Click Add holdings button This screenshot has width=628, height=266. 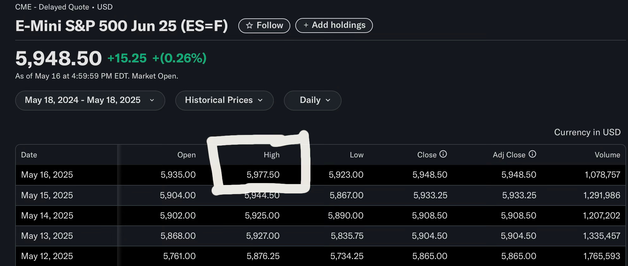tap(334, 25)
